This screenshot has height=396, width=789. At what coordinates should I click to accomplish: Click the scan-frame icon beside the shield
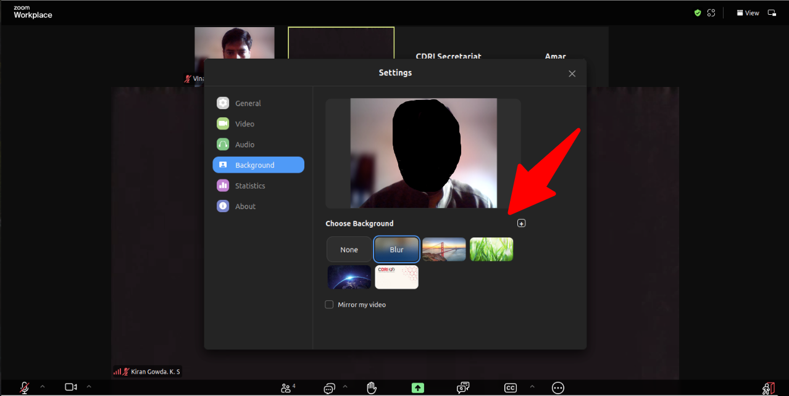[x=711, y=12]
